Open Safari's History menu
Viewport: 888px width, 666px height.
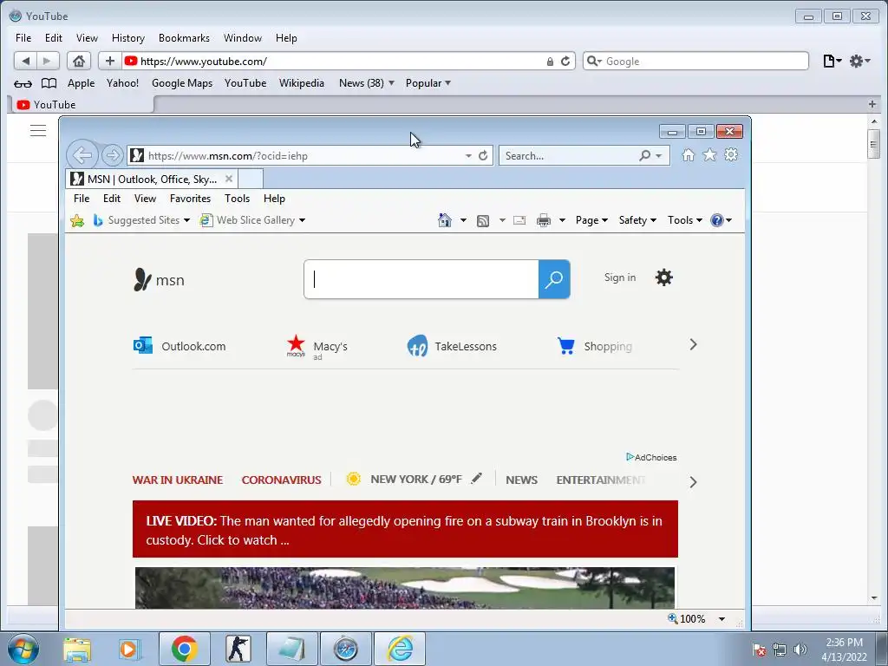click(128, 38)
